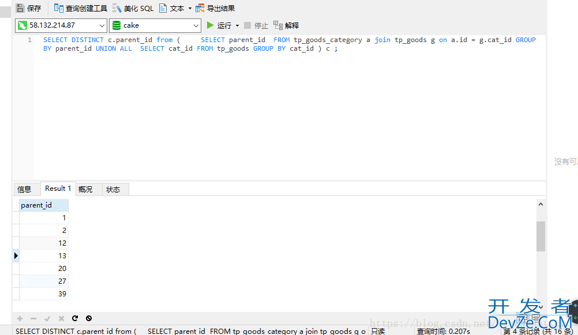This screenshot has height=335, width=578.
Task: Click the delete record minus icon
Action: (x=33, y=318)
